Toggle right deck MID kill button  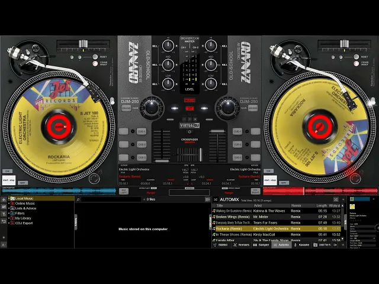pyautogui.click(x=224, y=64)
